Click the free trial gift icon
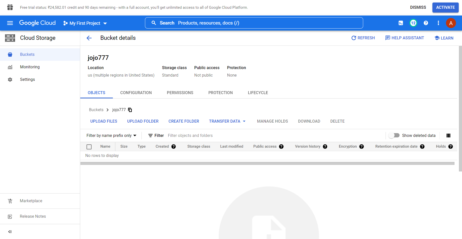Screen dimensions: 462x239 pyautogui.click(x=10, y=8)
